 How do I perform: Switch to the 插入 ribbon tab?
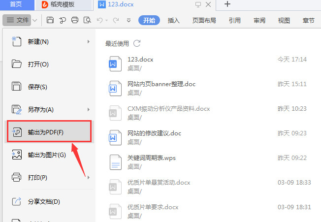(173, 20)
